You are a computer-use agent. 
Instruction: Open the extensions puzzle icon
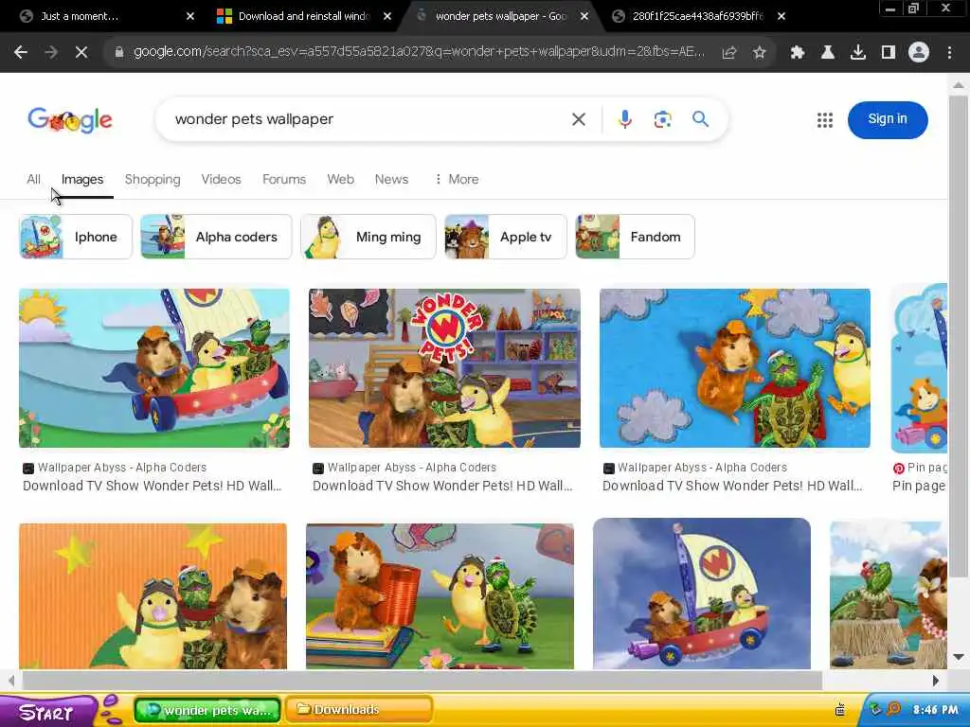[797, 53]
